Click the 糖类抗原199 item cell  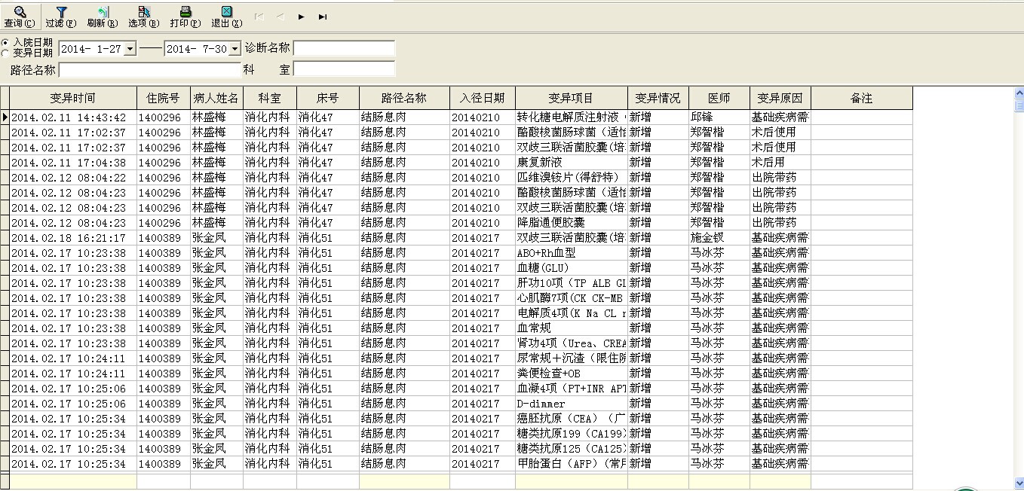[x=572, y=434]
